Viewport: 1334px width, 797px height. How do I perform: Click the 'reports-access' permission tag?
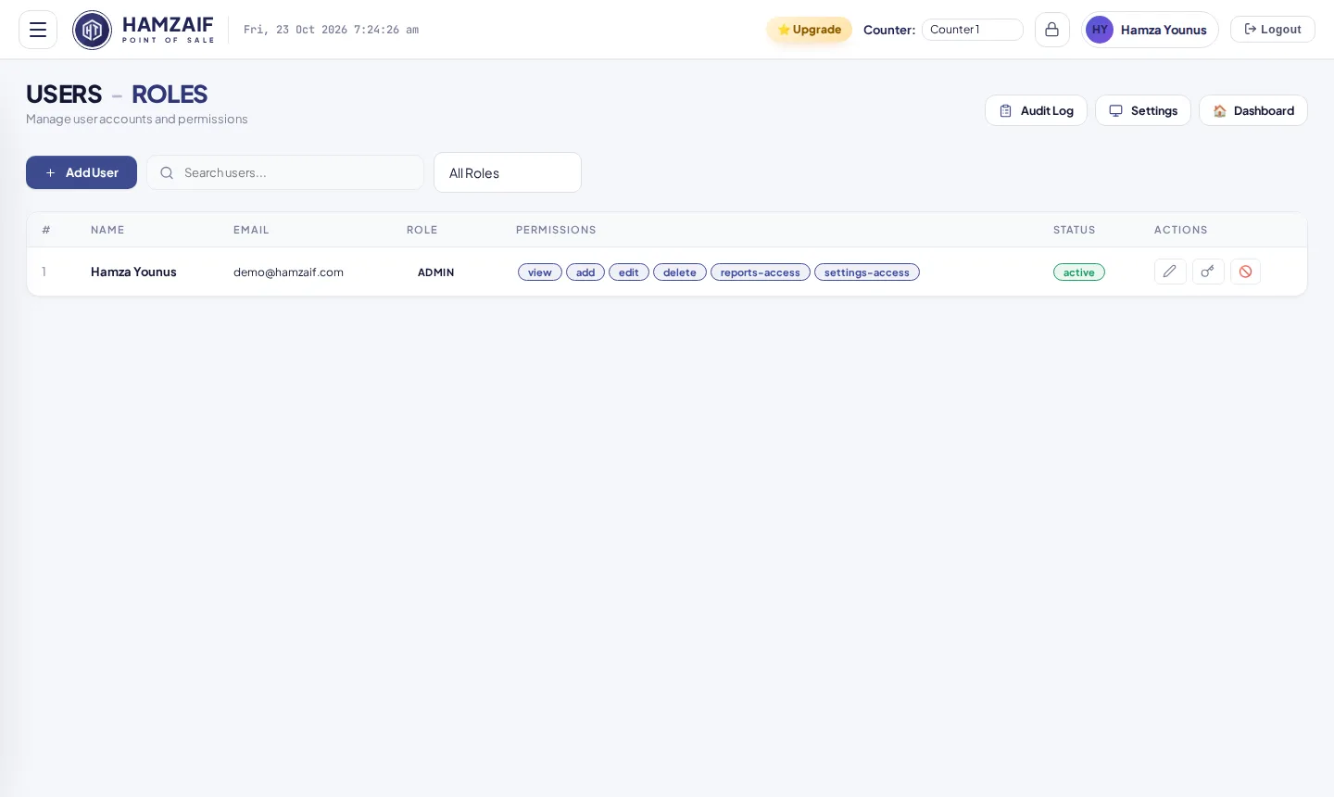(x=761, y=272)
